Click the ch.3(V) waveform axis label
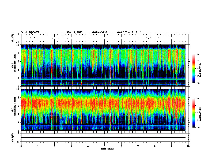This screenshot has width=212, height=164. tap(13, 137)
